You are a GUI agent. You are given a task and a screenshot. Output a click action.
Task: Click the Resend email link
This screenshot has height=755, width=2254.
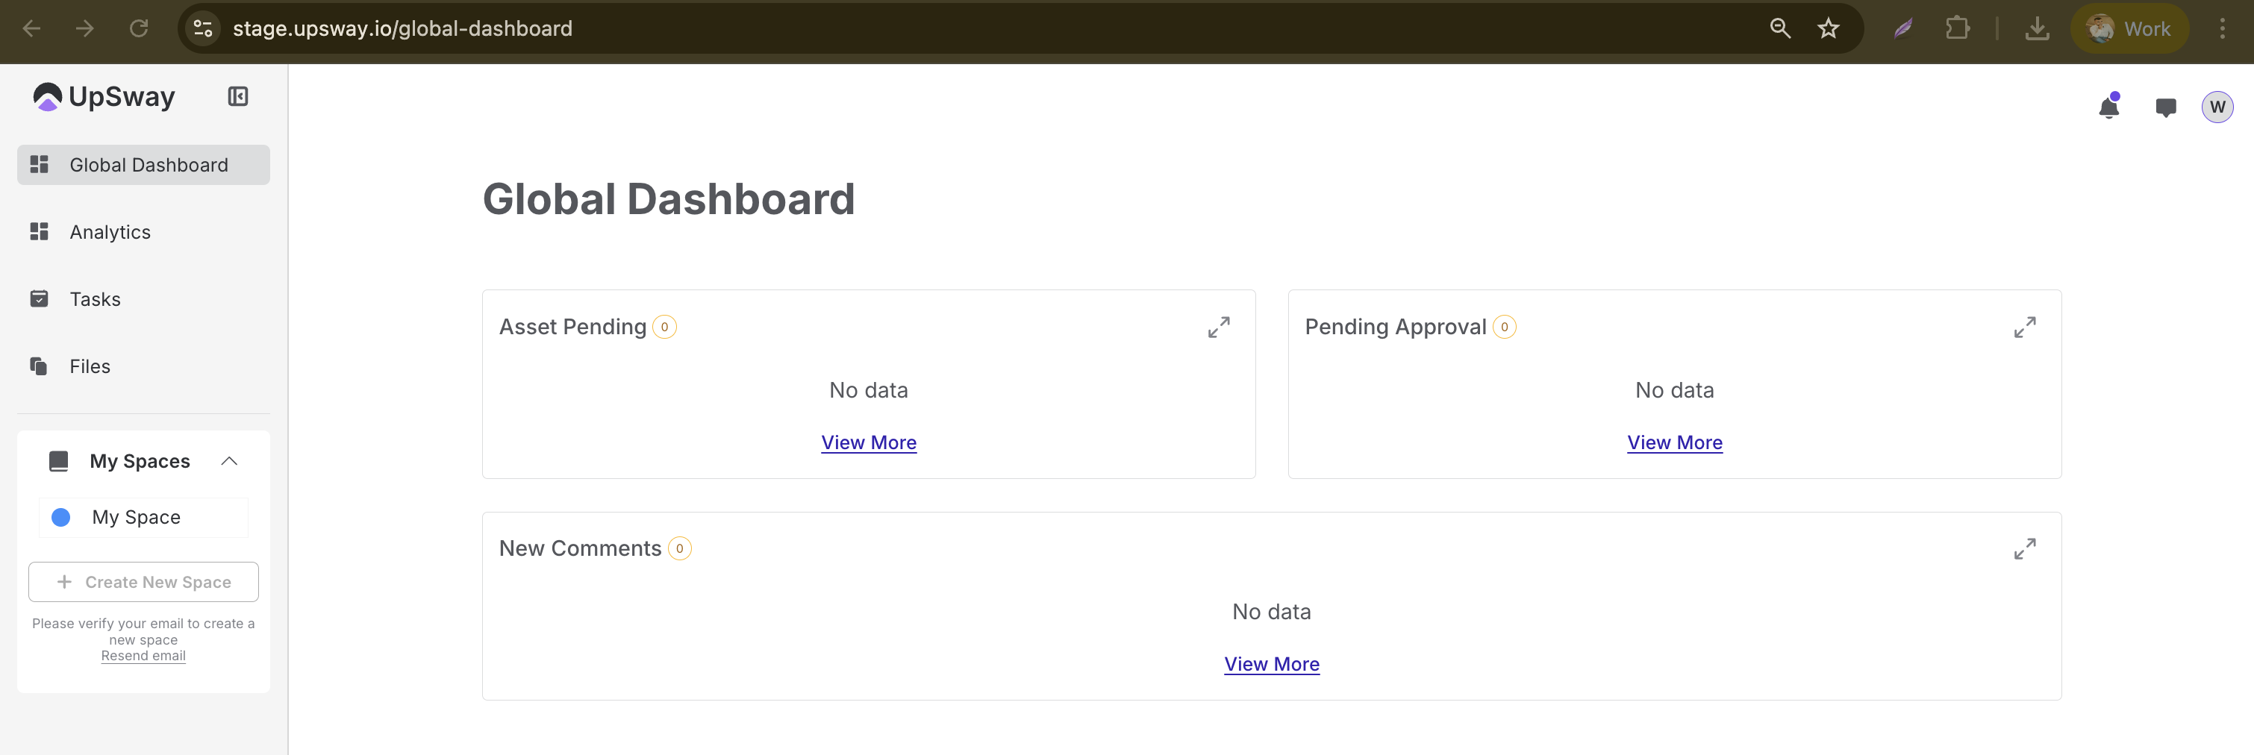(143, 656)
